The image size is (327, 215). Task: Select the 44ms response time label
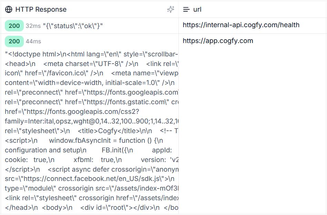click(x=33, y=41)
